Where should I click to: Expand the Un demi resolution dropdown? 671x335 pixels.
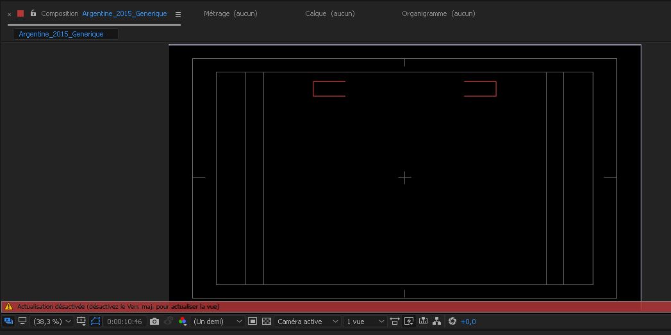pos(218,321)
